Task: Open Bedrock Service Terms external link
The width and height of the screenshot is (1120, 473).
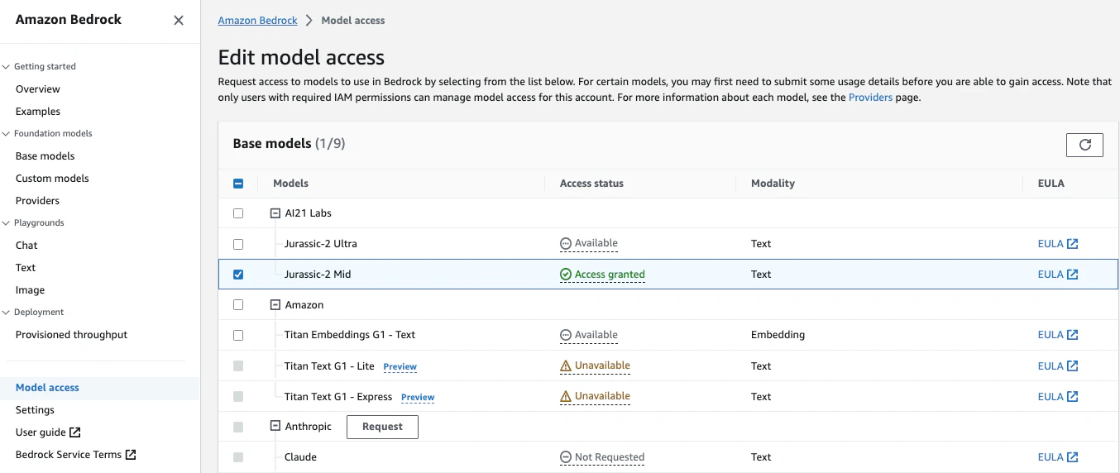Action: [76, 455]
